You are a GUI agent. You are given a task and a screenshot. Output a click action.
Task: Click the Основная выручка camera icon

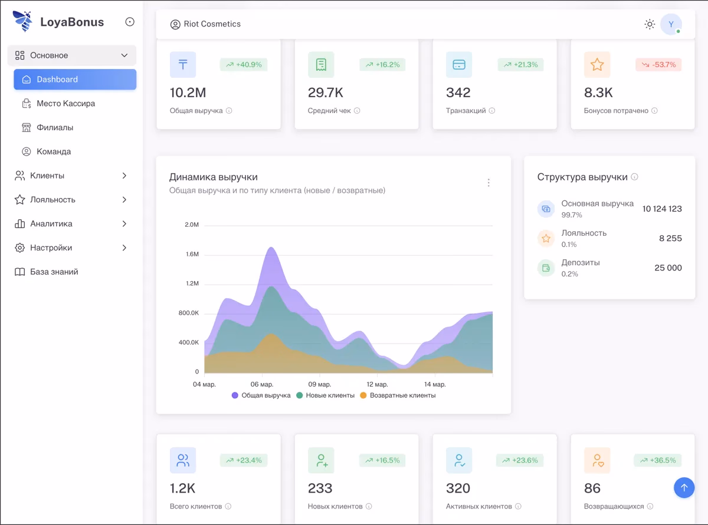(546, 209)
